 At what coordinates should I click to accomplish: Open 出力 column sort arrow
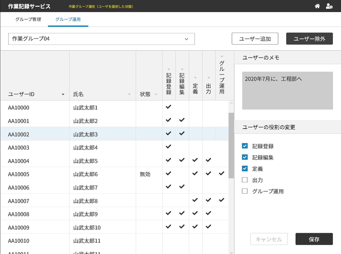click(209, 78)
